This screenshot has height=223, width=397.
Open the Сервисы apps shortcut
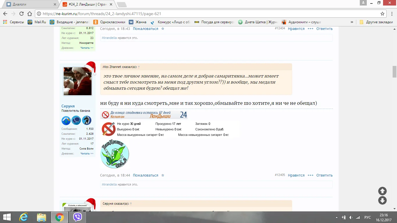click(13, 22)
